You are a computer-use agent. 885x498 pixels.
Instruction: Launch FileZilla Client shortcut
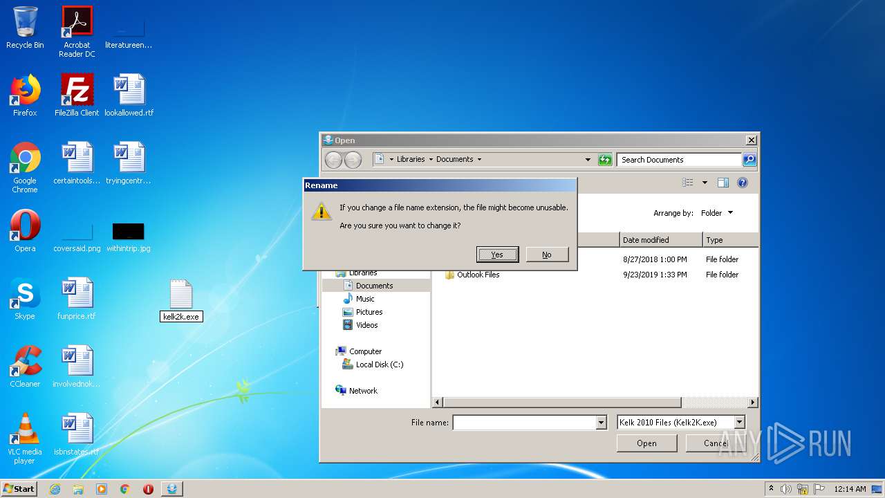click(x=77, y=95)
